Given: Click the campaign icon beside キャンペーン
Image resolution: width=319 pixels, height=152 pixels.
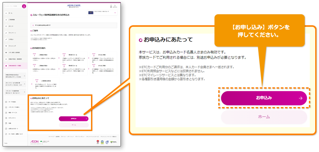Looking at the screenshot, I should [x=6, y=33].
